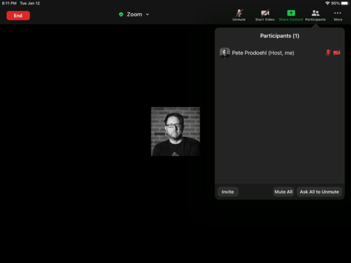Click Ask All to Unmute
Screen dimensions: 351x263
click(319, 192)
